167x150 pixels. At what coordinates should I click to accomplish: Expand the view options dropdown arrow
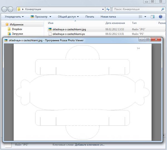pos(145,17)
